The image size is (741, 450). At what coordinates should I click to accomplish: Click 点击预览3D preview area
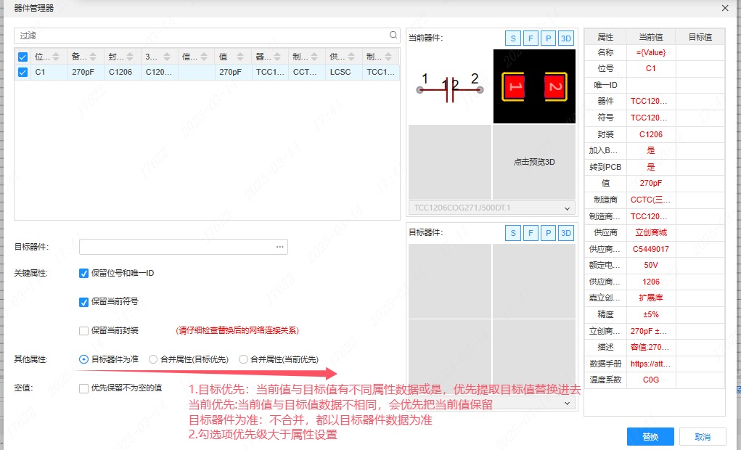pyautogui.click(x=534, y=163)
